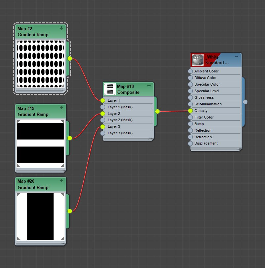Screen dimensions: 265x268
Task: Select the Layer 3 (Mask) input socket
Action: pos(103,133)
